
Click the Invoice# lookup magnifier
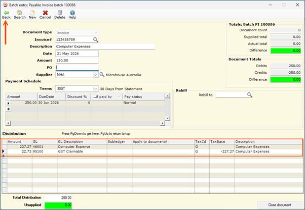coord(96,40)
